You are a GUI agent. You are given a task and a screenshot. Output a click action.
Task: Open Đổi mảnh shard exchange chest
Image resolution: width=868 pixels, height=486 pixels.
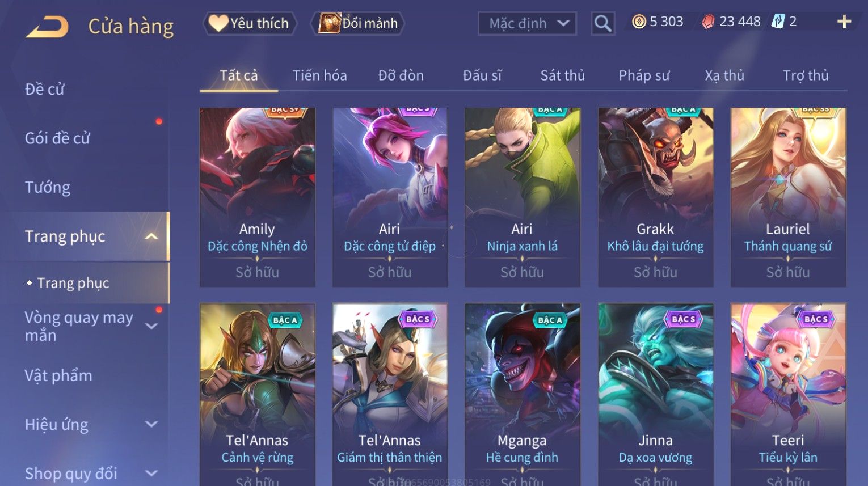357,23
